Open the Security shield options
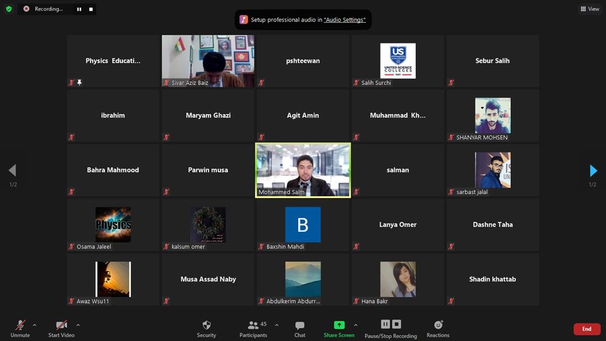Viewport: 606px width, 341px height. coord(206,328)
